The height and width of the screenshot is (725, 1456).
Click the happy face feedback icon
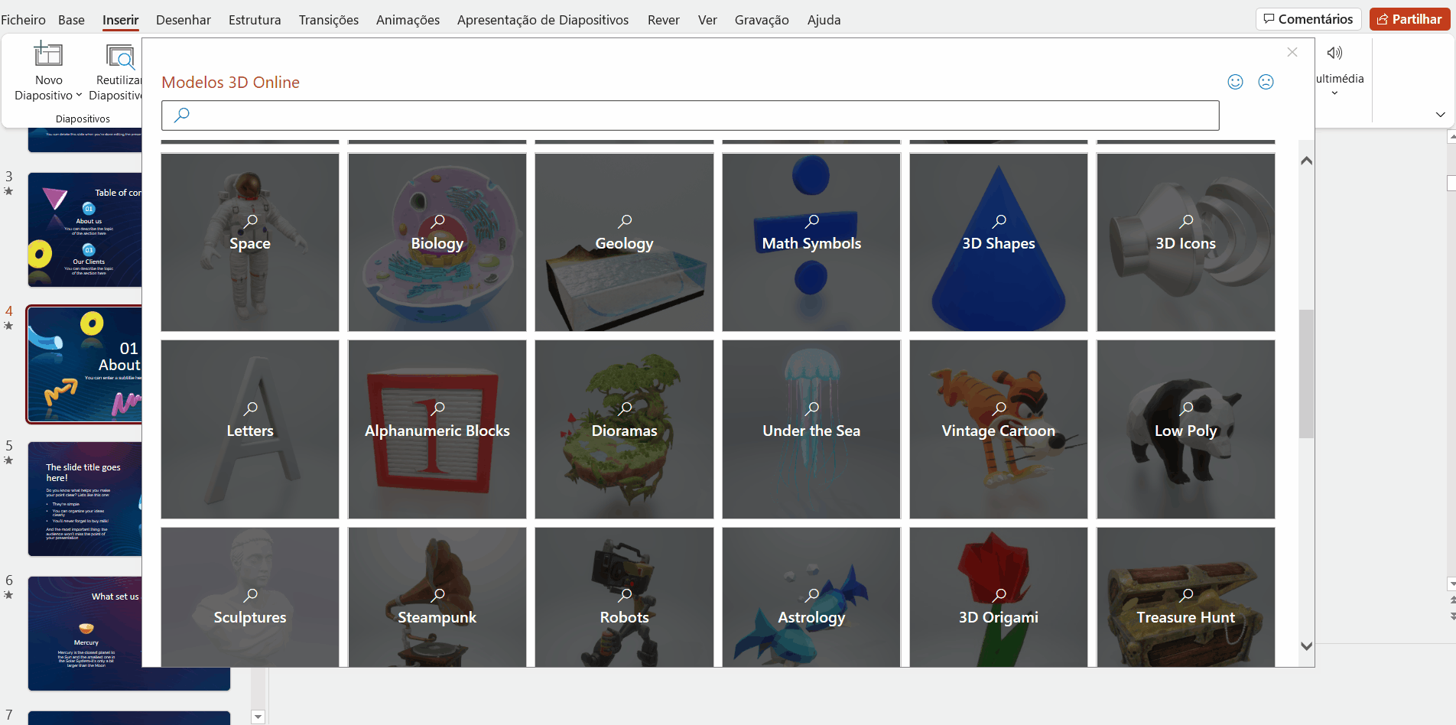click(1235, 82)
